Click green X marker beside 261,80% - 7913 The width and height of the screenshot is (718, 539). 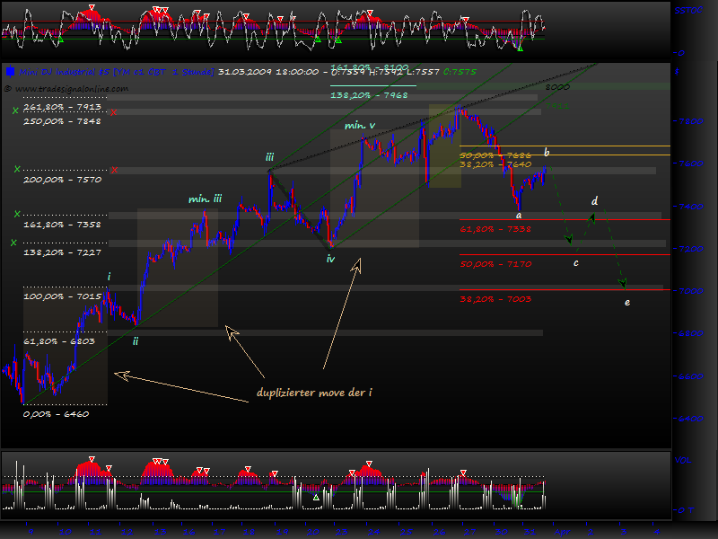coord(15,110)
